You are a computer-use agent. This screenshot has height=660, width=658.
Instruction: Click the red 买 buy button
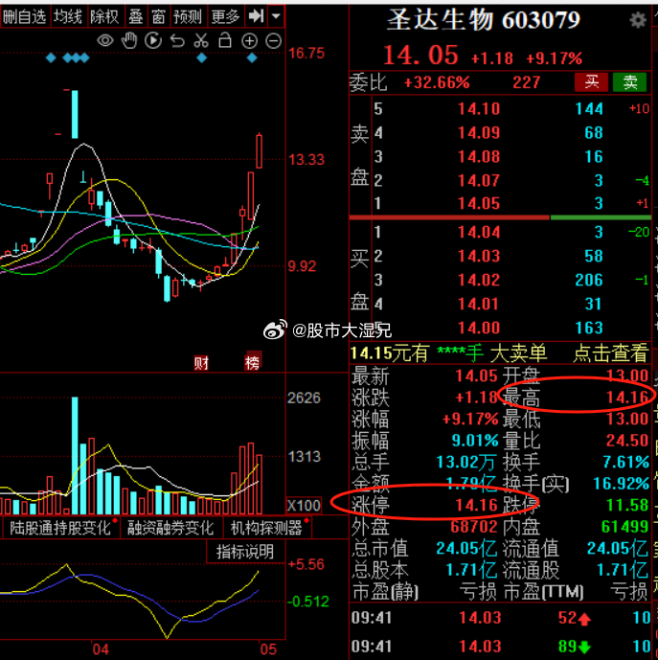click(591, 82)
